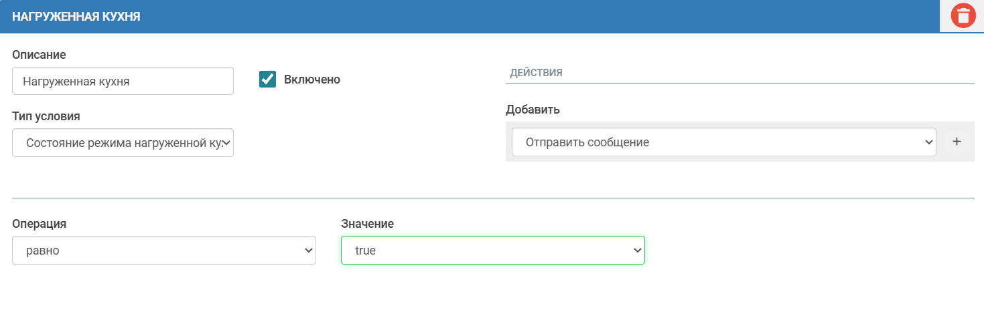Click the Добавить label

pos(533,110)
